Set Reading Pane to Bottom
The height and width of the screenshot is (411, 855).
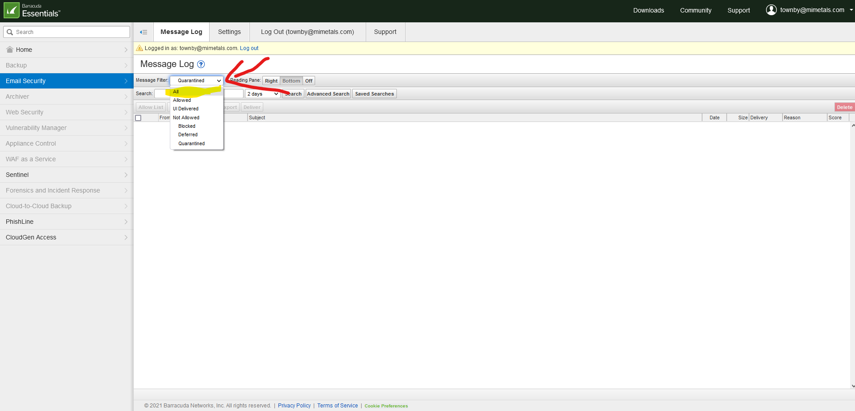tap(291, 81)
